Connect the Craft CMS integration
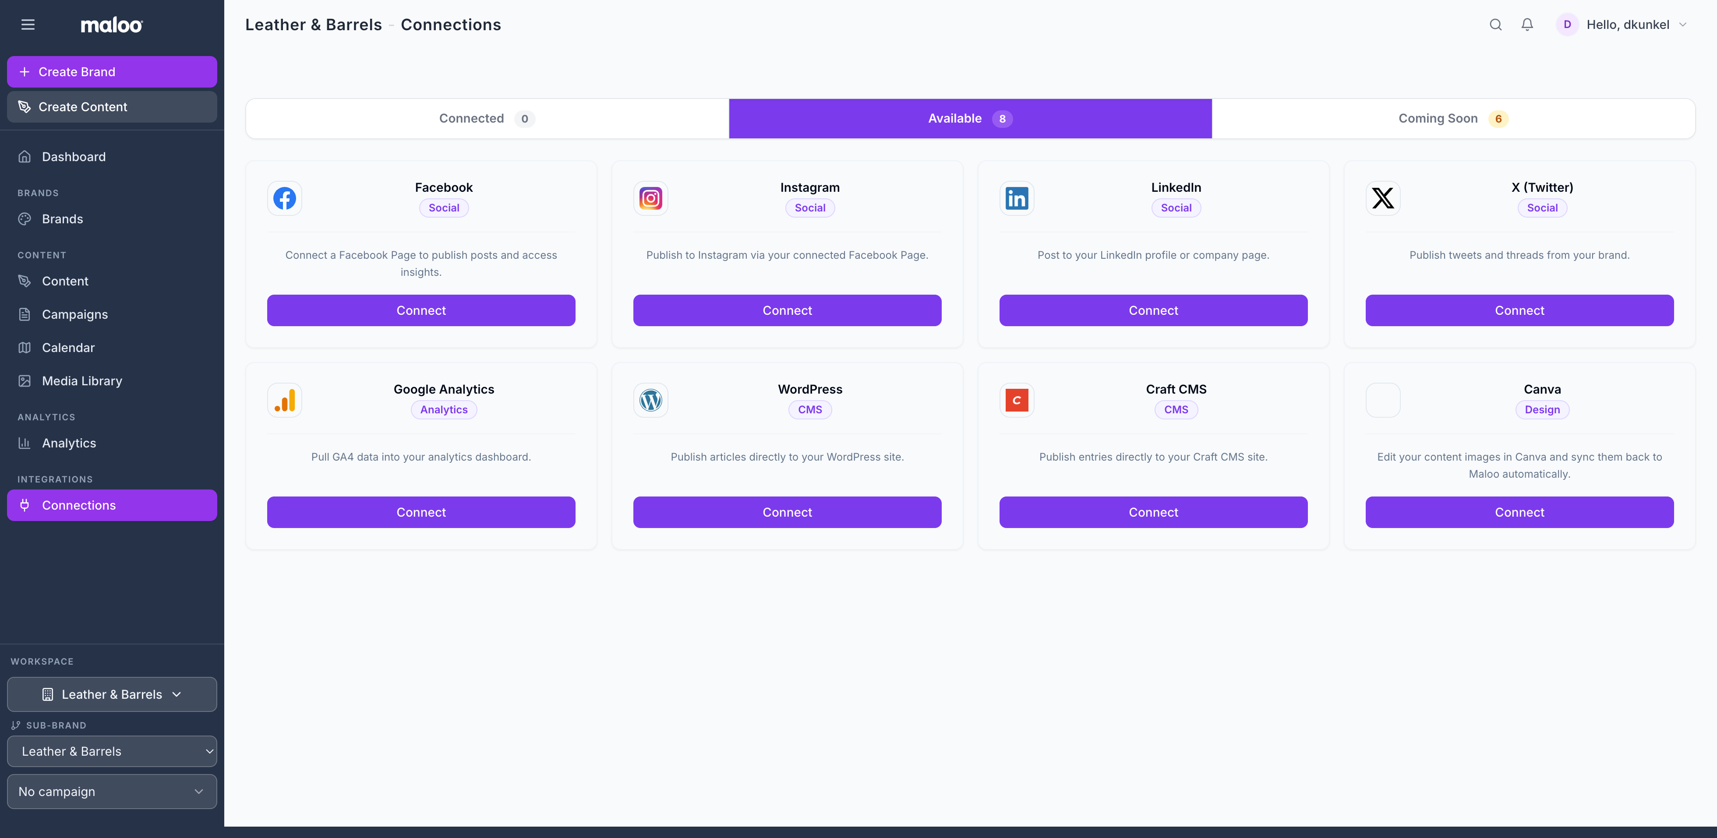The width and height of the screenshot is (1717, 838). [1153, 512]
